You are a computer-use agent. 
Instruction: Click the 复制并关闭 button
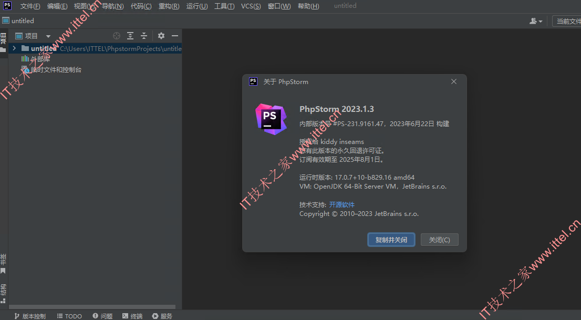point(391,240)
